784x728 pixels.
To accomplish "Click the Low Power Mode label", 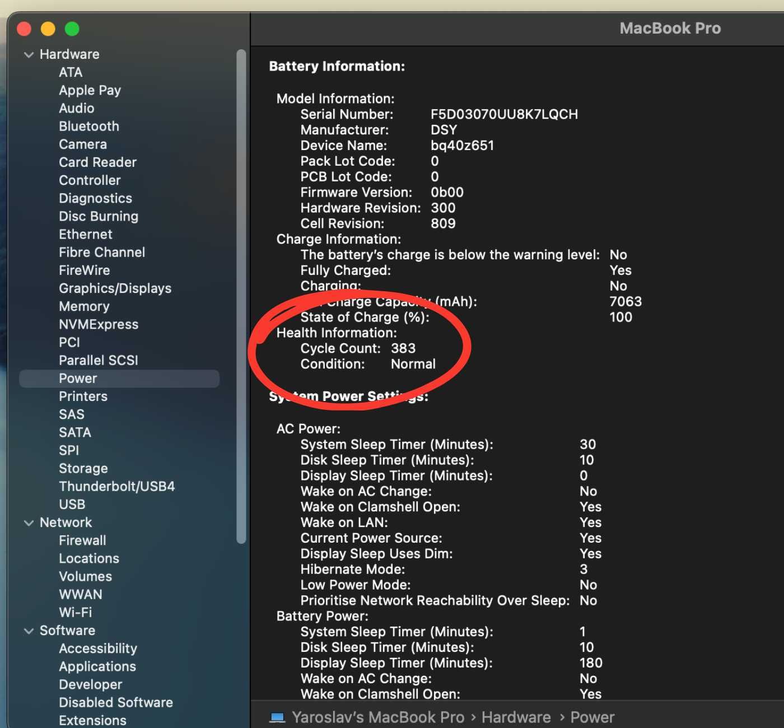I will tap(355, 585).
